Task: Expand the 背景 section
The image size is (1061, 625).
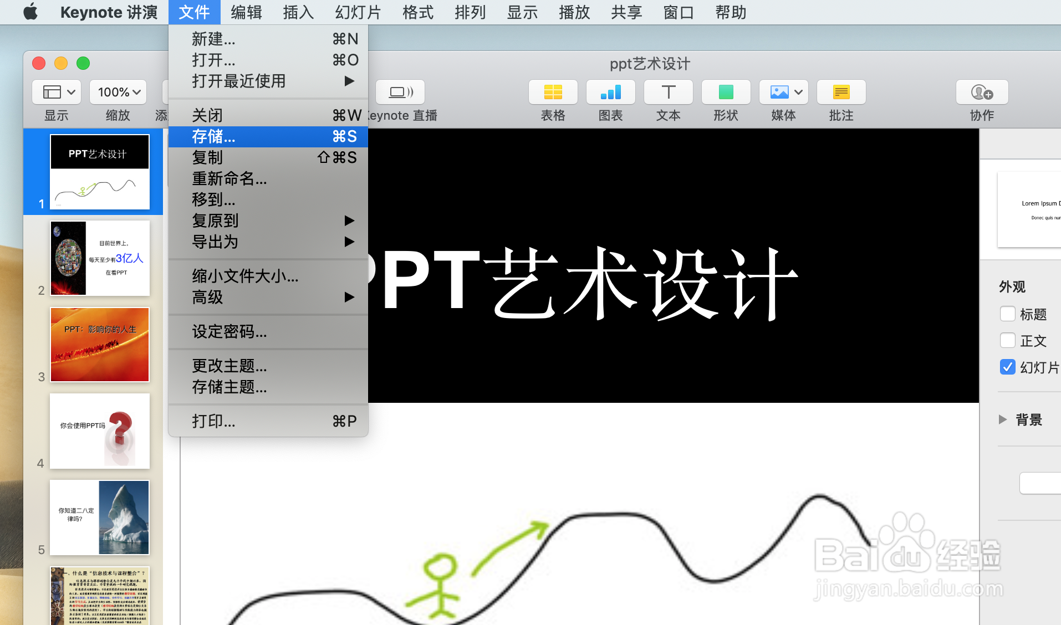Action: pyautogui.click(x=1002, y=419)
